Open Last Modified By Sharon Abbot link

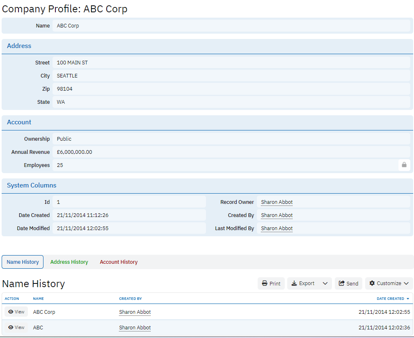pyautogui.click(x=277, y=228)
